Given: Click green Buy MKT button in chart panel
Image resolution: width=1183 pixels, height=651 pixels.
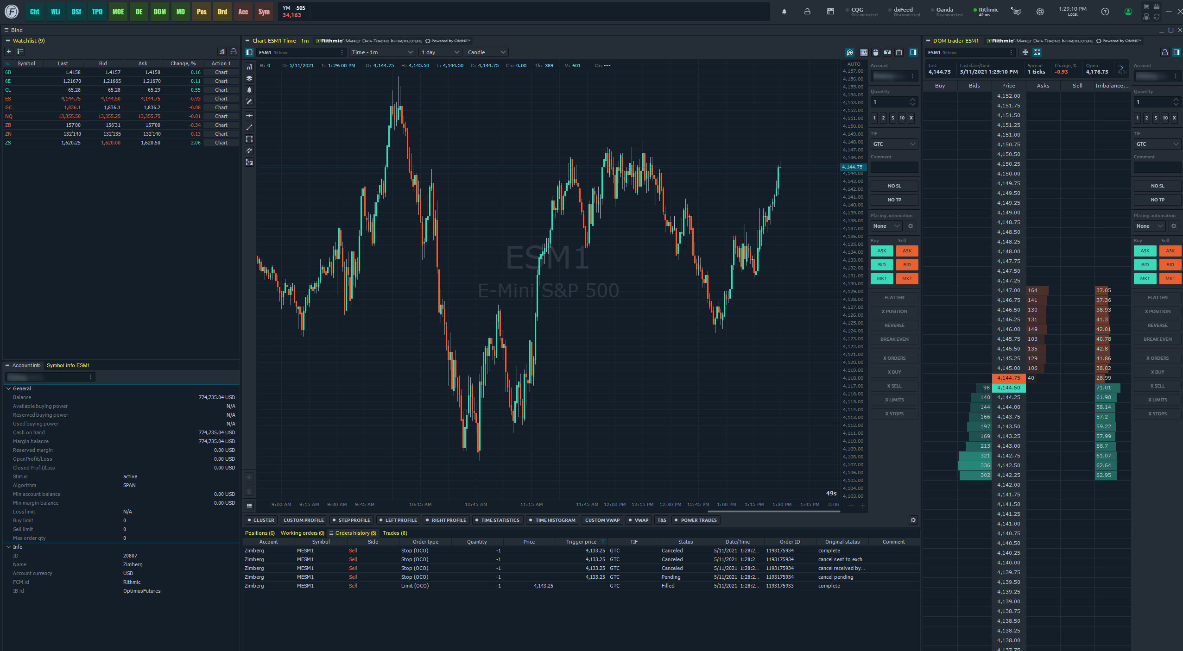Looking at the screenshot, I should pos(882,279).
